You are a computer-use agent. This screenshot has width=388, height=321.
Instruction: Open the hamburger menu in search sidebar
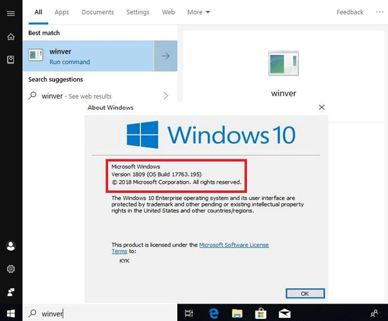[x=10, y=13]
